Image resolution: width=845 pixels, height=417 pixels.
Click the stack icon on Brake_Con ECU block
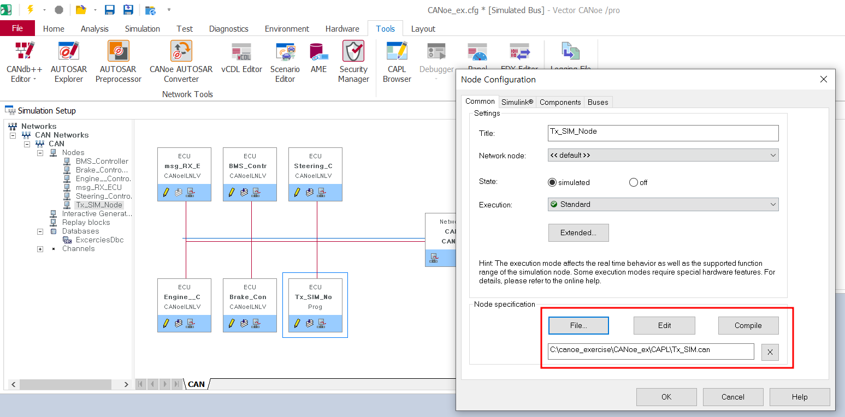pyautogui.click(x=244, y=323)
